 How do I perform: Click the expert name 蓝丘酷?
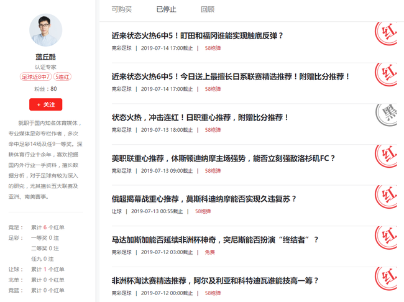tap(45, 57)
